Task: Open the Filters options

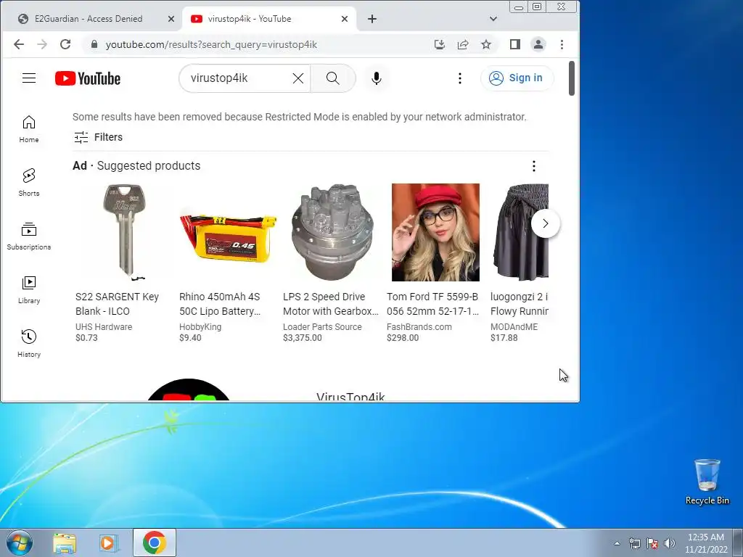Action: click(98, 137)
